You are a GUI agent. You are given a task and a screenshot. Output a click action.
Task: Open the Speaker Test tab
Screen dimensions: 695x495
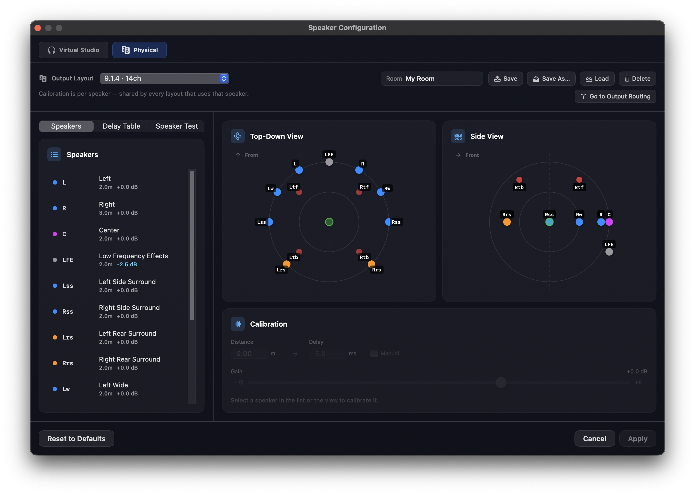pyautogui.click(x=177, y=126)
